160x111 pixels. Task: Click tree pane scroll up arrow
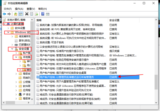tap(32, 20)
